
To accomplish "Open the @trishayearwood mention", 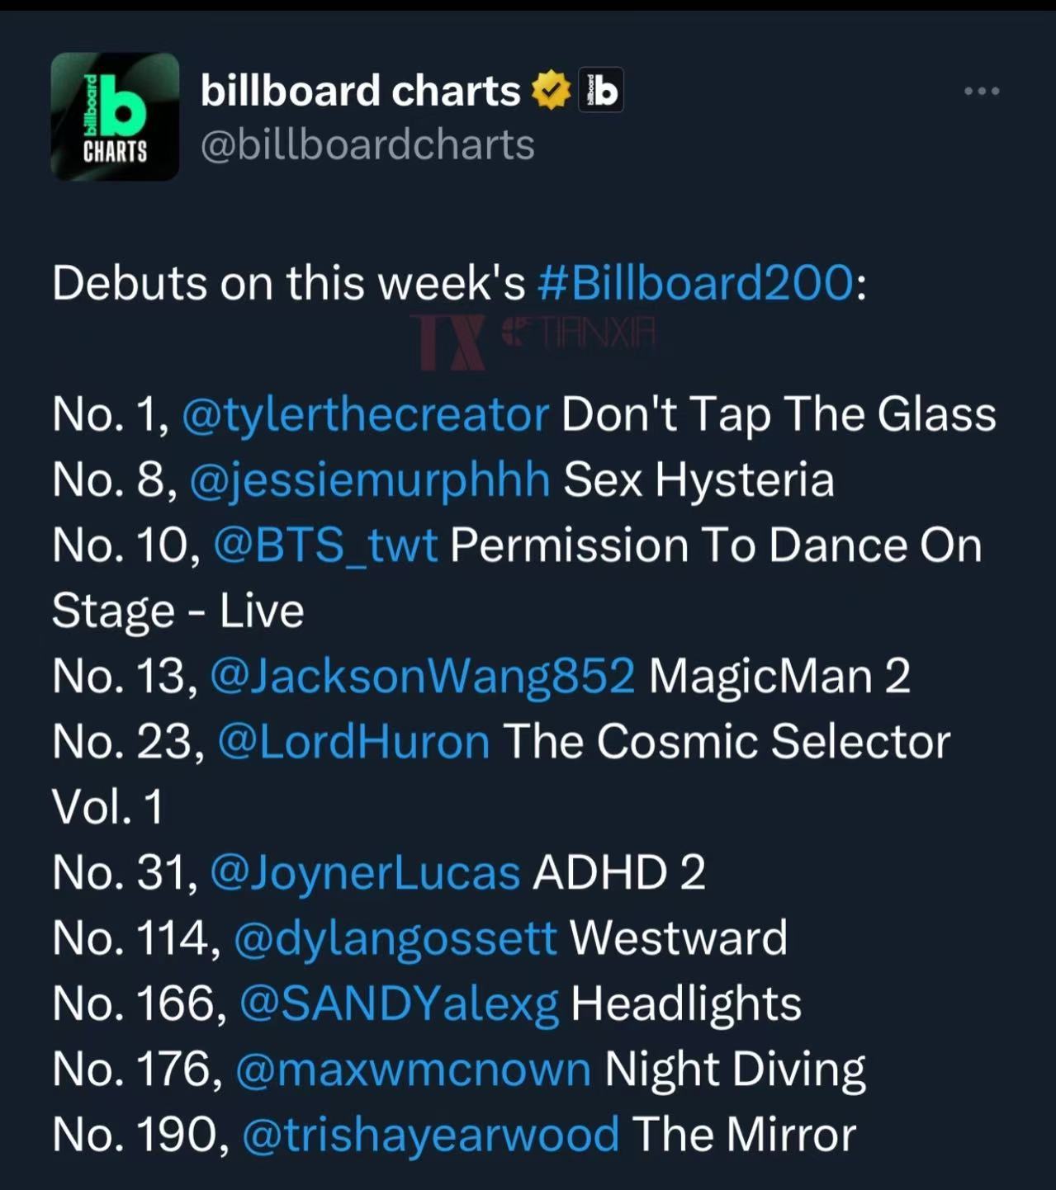I will tap(430, 1134).
